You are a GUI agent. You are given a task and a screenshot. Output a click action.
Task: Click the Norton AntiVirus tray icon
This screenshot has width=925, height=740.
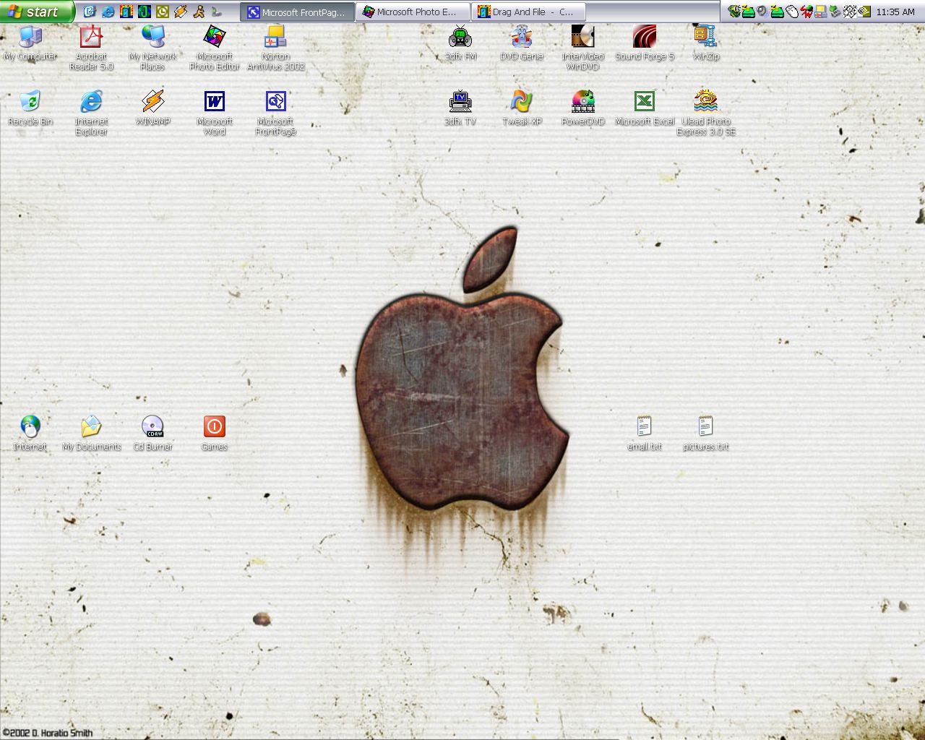tap(821, 12)
